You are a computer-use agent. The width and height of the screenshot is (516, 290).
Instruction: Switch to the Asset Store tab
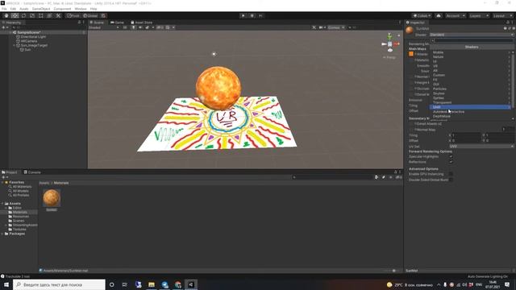[142, 23]
